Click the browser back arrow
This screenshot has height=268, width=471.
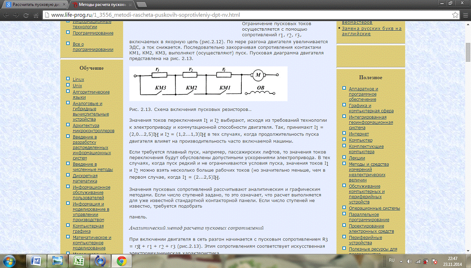(6, 15)
